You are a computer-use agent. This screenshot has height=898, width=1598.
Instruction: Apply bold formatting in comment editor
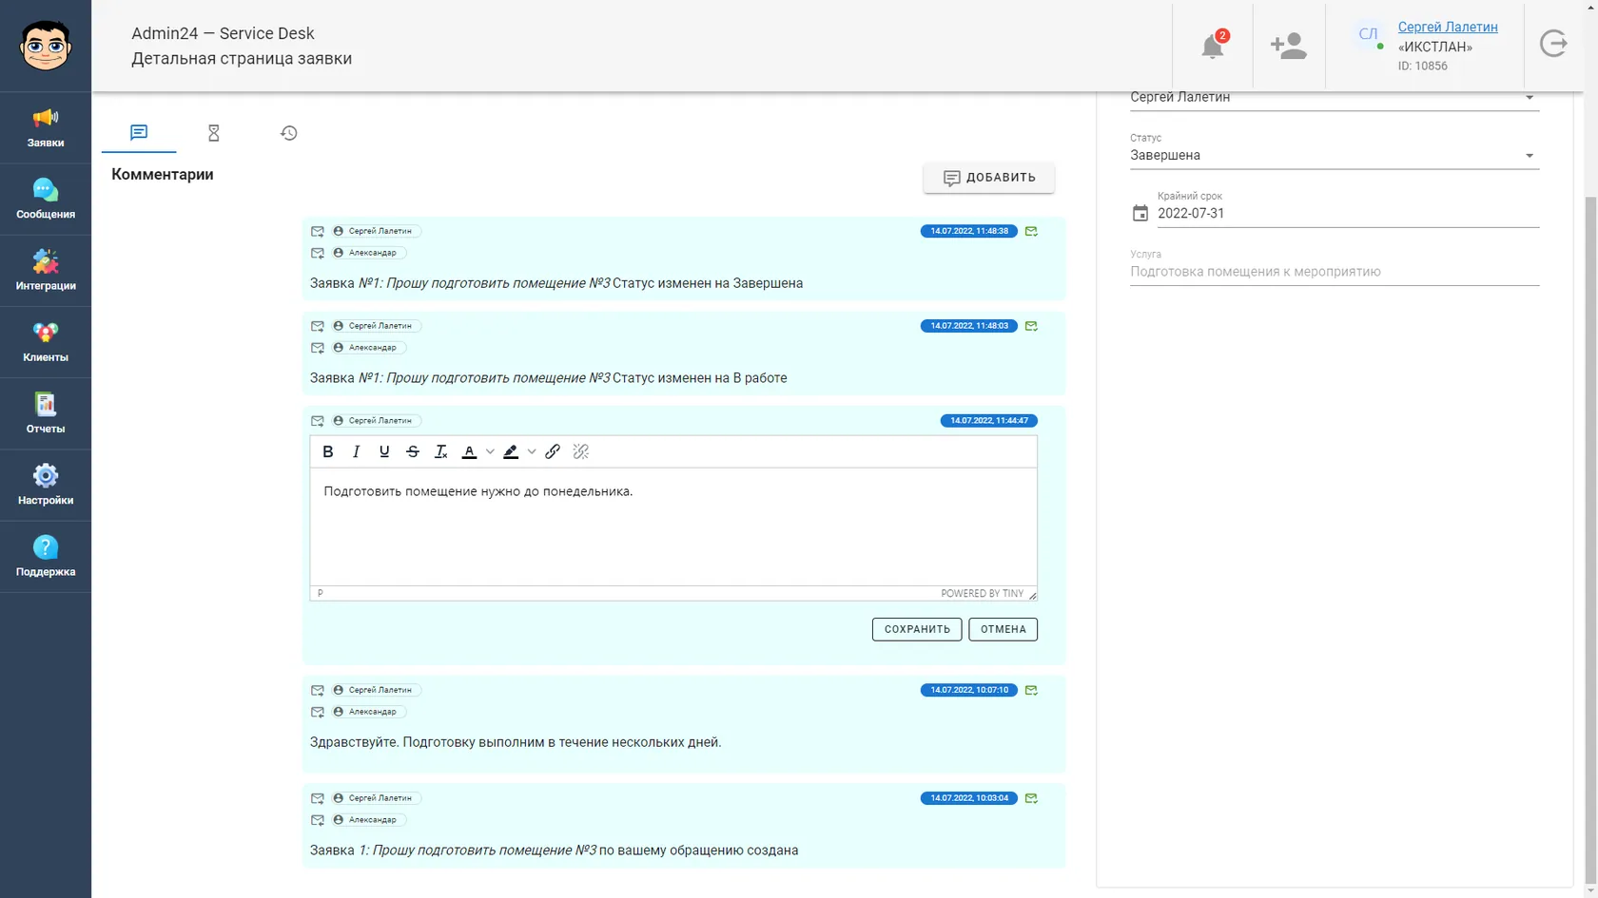328,451
